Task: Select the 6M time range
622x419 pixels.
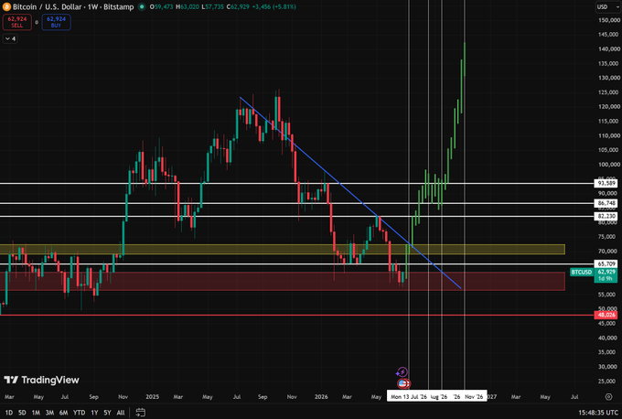Action: (x=63, y=413)
